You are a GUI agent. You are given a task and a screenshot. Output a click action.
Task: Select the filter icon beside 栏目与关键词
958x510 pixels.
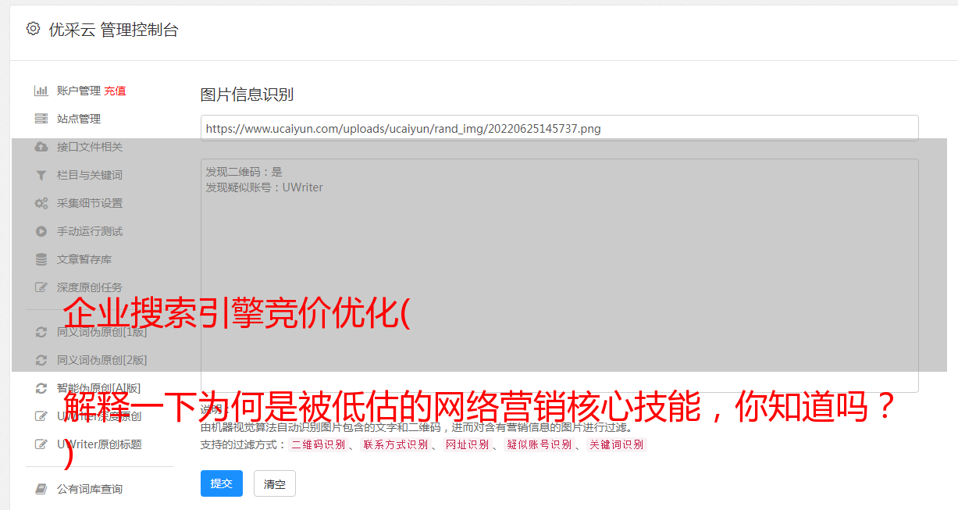coord(41,175)
